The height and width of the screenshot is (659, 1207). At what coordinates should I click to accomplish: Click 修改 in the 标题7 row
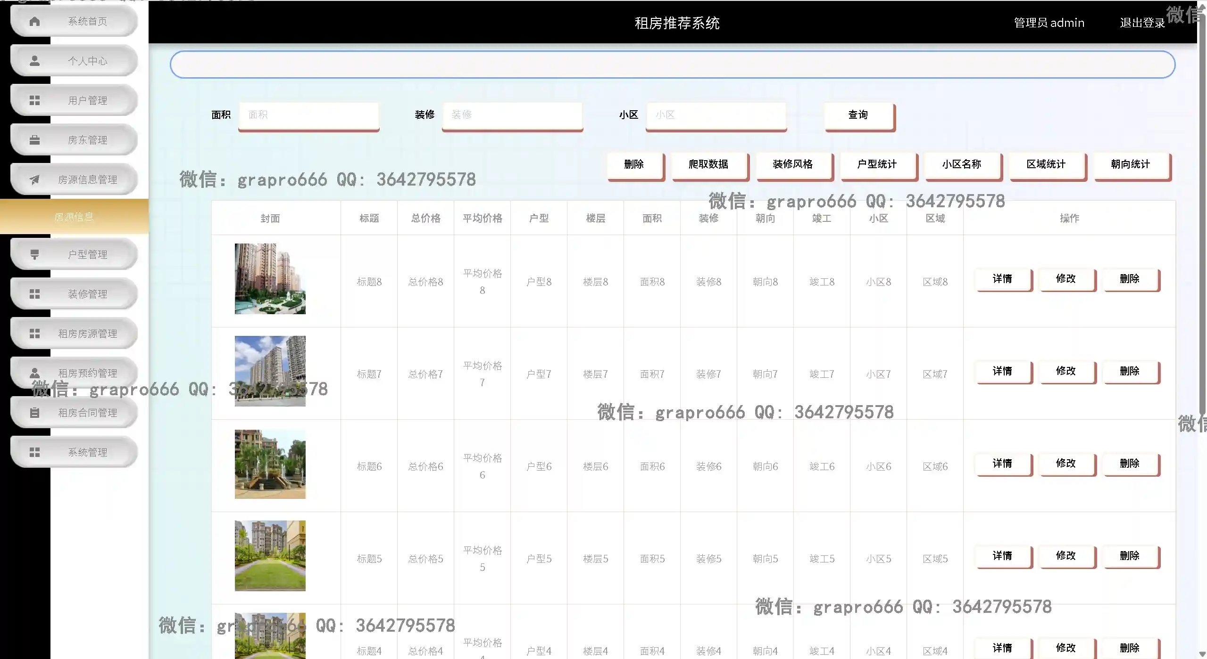[1065, 371]
